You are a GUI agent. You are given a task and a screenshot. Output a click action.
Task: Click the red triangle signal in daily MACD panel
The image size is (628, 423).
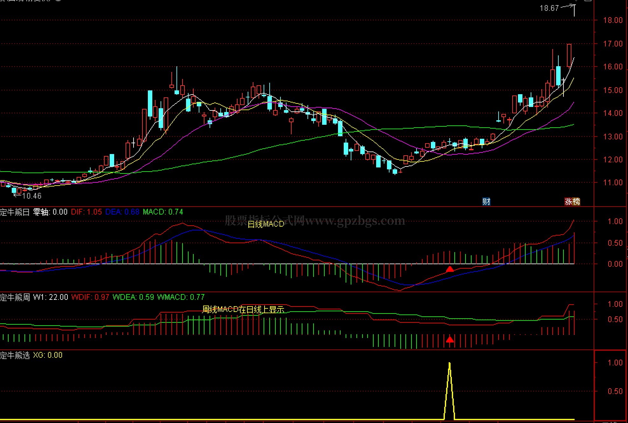pyautogui.click(x=450, y=269)
